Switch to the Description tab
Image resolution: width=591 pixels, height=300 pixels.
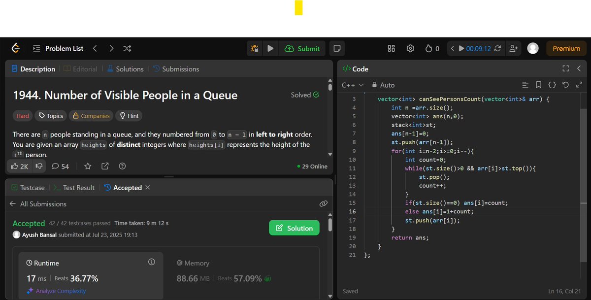[33, 69]
